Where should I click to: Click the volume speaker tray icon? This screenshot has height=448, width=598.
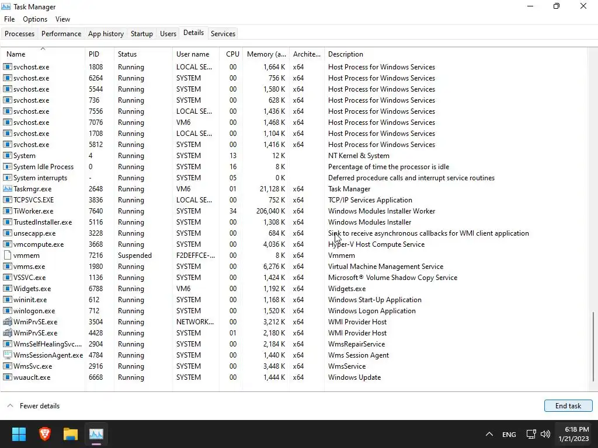tap(545, 434)
